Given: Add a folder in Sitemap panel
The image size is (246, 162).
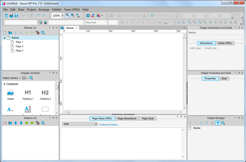Looking at the screenshot, I should 10,33.
